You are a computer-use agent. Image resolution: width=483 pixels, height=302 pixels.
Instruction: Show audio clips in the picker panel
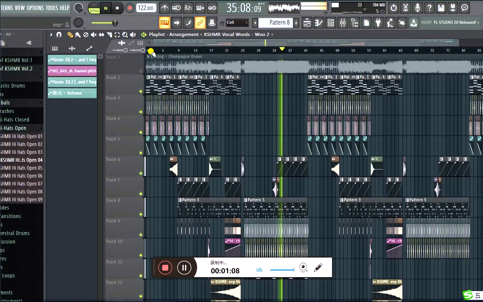pos(72,48)
